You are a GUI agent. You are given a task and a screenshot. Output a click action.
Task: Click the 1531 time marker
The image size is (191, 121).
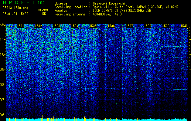[x=20, y=26]
